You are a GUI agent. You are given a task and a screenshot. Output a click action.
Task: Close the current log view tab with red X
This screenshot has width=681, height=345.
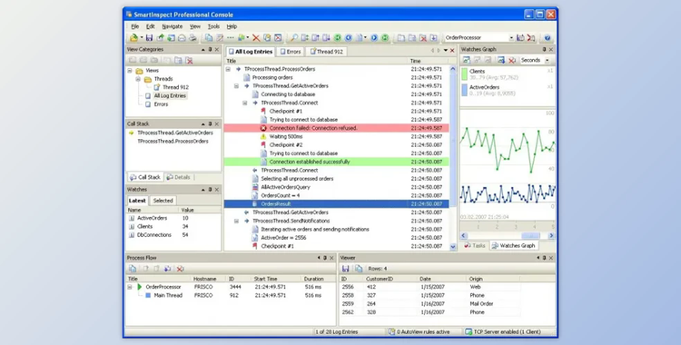tap(452, 51)
